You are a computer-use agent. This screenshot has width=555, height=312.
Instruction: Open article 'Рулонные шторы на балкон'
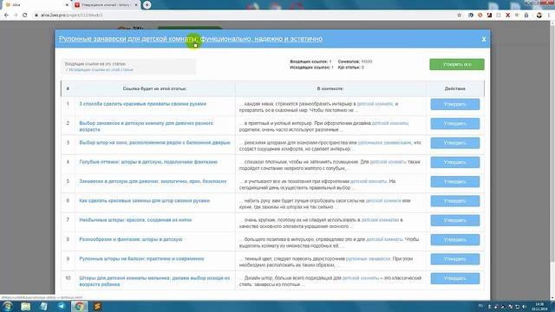pyautogui.click(x=141, y=259)
